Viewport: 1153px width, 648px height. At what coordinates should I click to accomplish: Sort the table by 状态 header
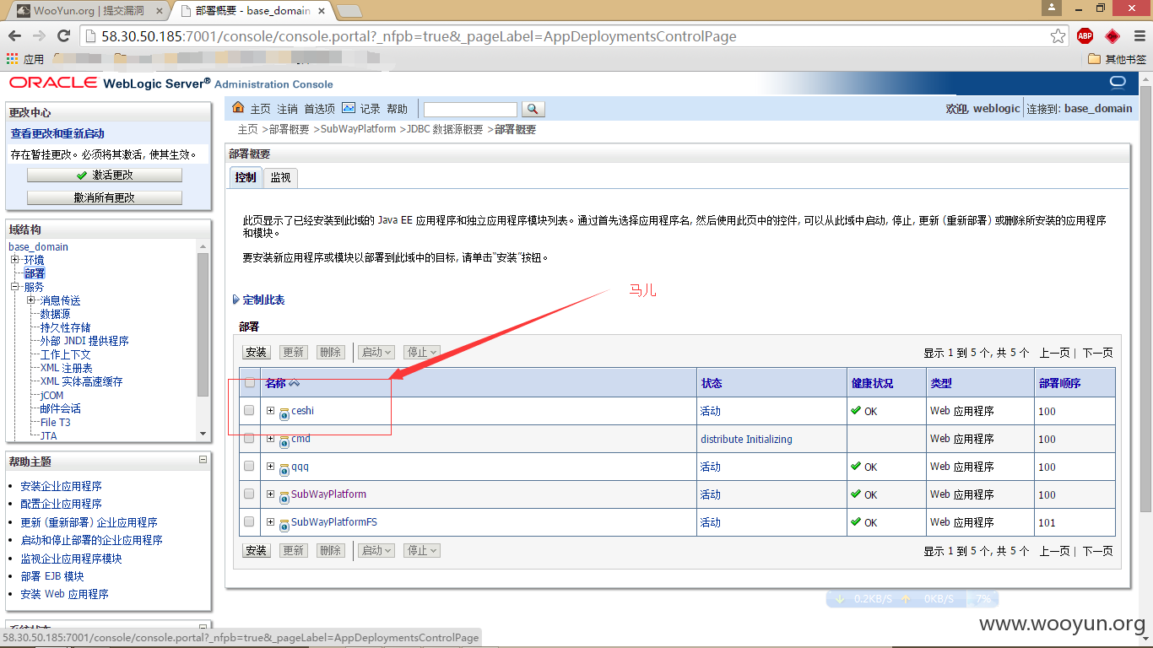[x=711, y=383]
